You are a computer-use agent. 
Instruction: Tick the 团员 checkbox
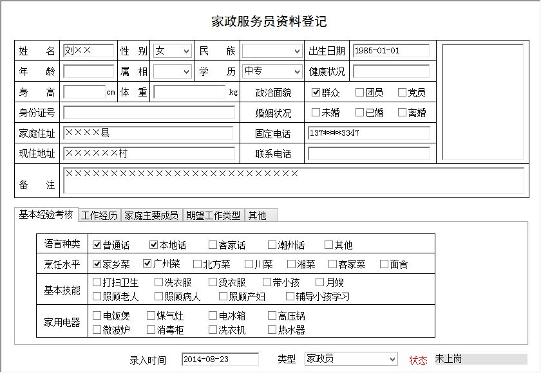point(359,93)
